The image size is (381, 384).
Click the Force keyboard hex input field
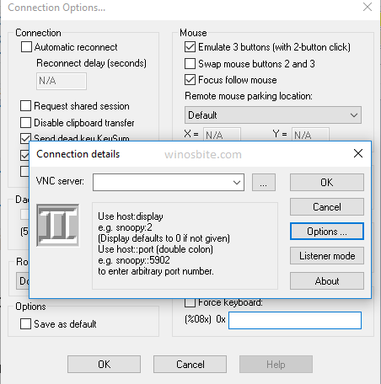(x=295, y=320)
